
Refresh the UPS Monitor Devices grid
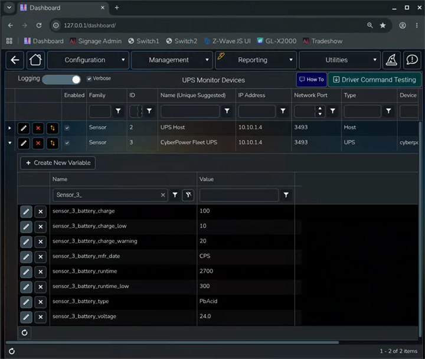[x=12, y=351]
